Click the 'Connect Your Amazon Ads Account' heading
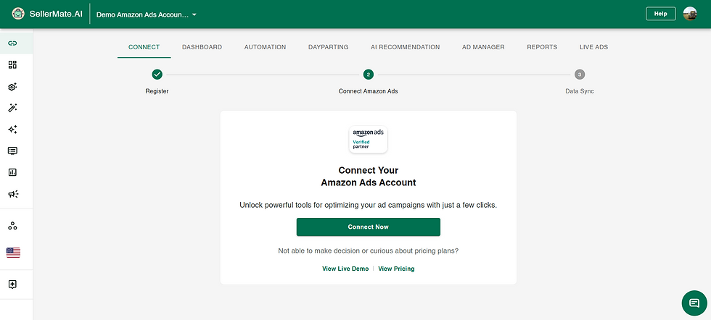The width and height of the screenshot is (711, 320). 369,177
